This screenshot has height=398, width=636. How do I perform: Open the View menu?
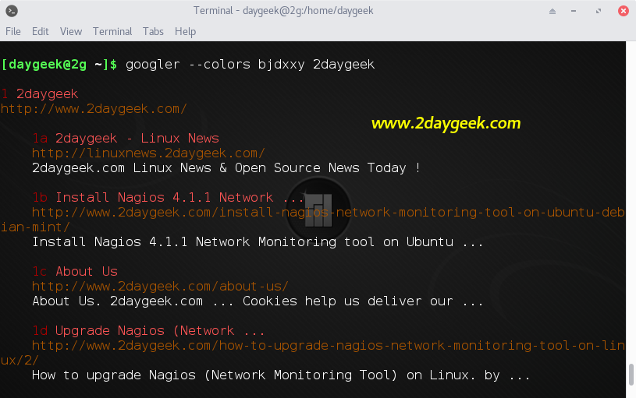click(x=70, y=32)
